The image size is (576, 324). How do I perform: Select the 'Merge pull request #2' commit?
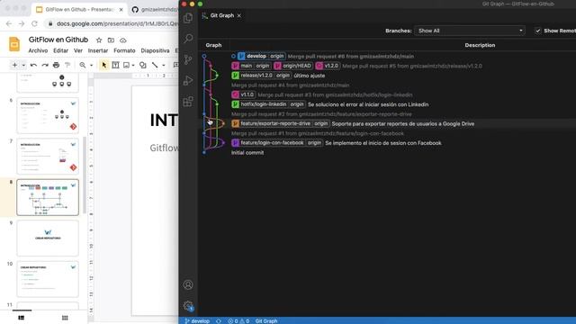pyautogui.click(x=321, y=114)
